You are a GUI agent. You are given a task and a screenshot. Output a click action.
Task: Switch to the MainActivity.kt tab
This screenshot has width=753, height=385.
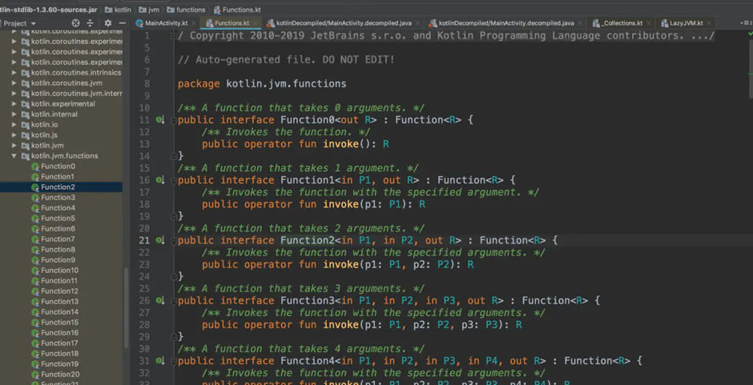(x=166, y=23)
